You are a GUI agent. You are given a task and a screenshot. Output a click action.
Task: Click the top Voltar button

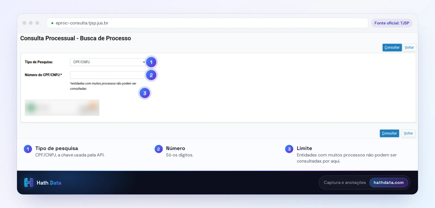click(409, 48)
